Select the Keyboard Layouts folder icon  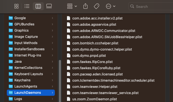pos(11,74)
